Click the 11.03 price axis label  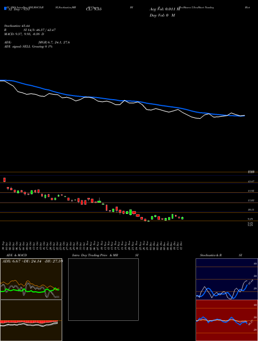tap(251, 200)
